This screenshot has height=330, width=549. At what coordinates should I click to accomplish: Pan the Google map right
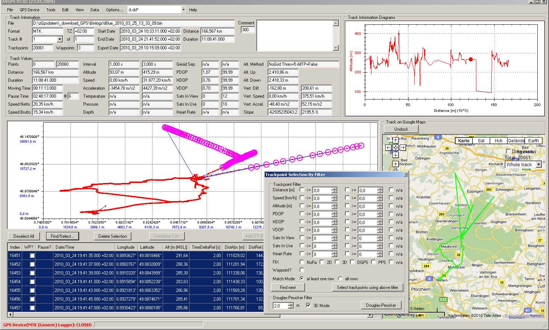403,147
